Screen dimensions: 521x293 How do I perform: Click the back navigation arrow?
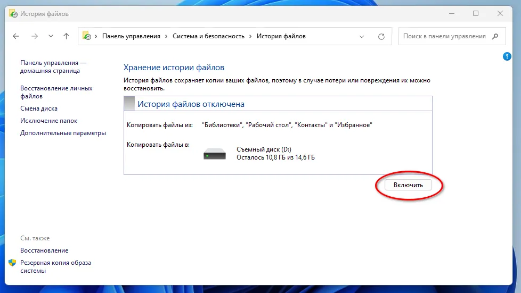point(16,36)
